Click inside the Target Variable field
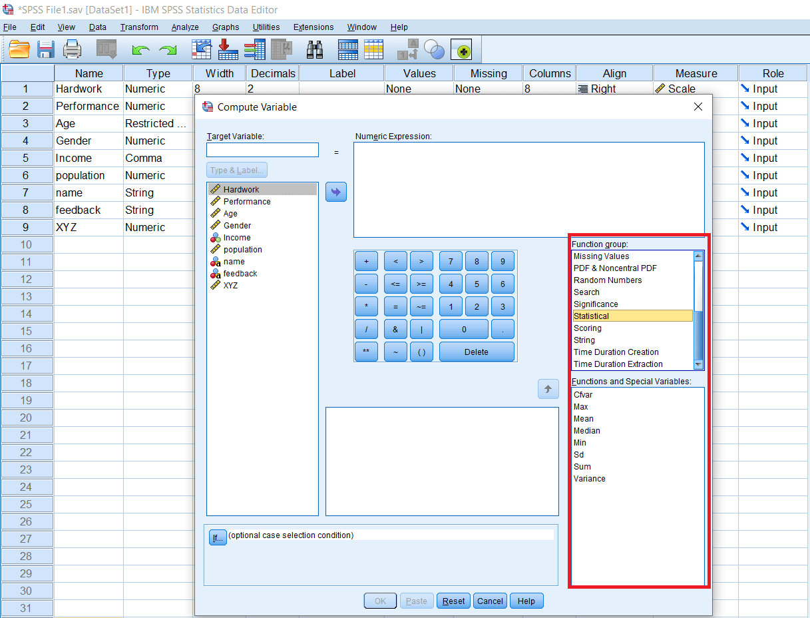This screenshot has height=618, width=810. tap(262, 150)
